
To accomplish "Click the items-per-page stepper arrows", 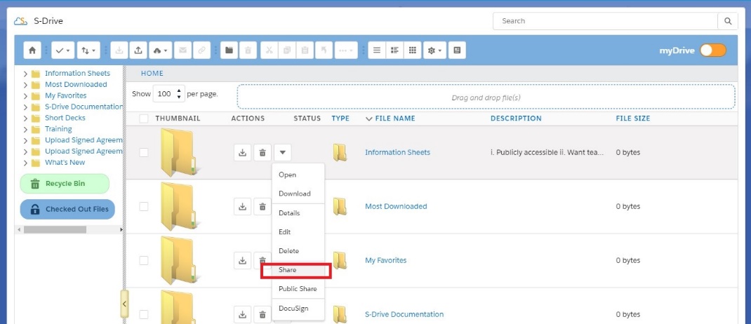I will coord(179,94).
